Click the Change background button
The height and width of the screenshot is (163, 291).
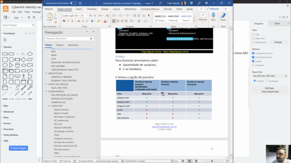[279, 42]
